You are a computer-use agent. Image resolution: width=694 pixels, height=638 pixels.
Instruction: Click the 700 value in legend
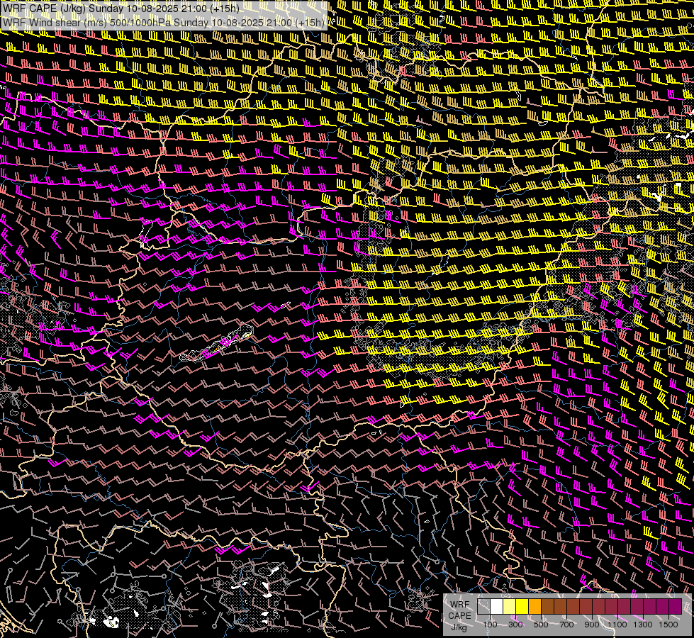tap(566, 625)
